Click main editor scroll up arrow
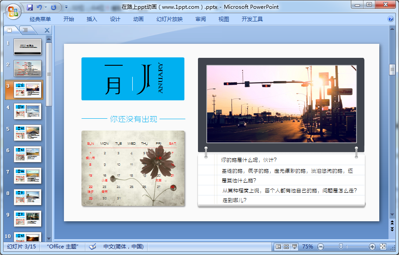This screenshot has height=255, width=399. pos(392,29)
